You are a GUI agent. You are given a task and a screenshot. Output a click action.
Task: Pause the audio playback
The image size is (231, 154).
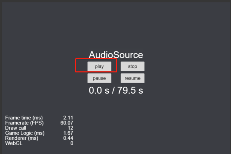[99, 78]
